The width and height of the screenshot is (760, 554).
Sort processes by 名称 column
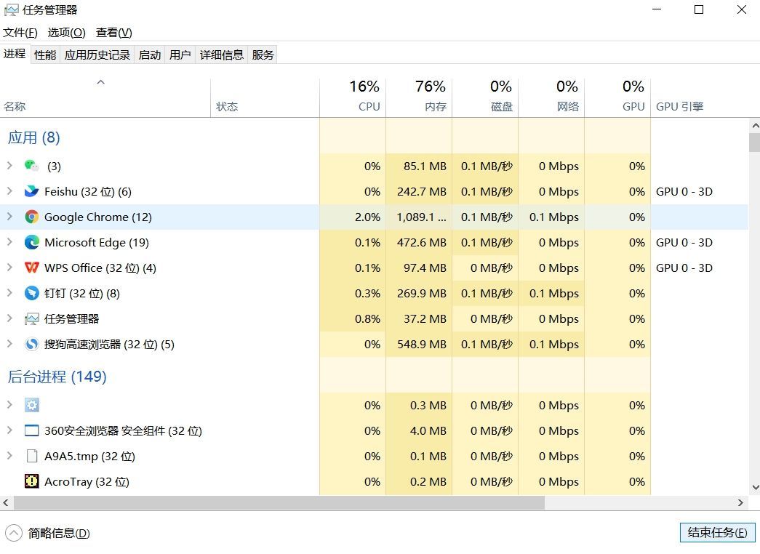coord(105,97)
